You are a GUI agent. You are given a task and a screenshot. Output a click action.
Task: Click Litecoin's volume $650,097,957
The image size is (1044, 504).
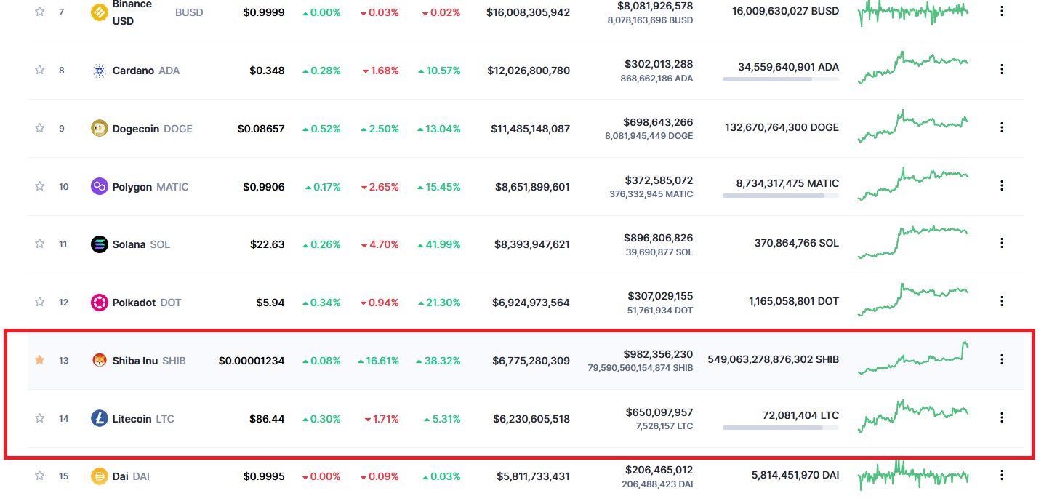click(659, 412)
